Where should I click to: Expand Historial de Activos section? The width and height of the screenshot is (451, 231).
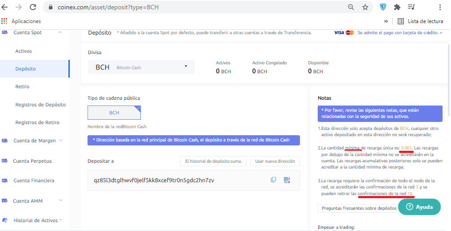click(x=61, y=220)
